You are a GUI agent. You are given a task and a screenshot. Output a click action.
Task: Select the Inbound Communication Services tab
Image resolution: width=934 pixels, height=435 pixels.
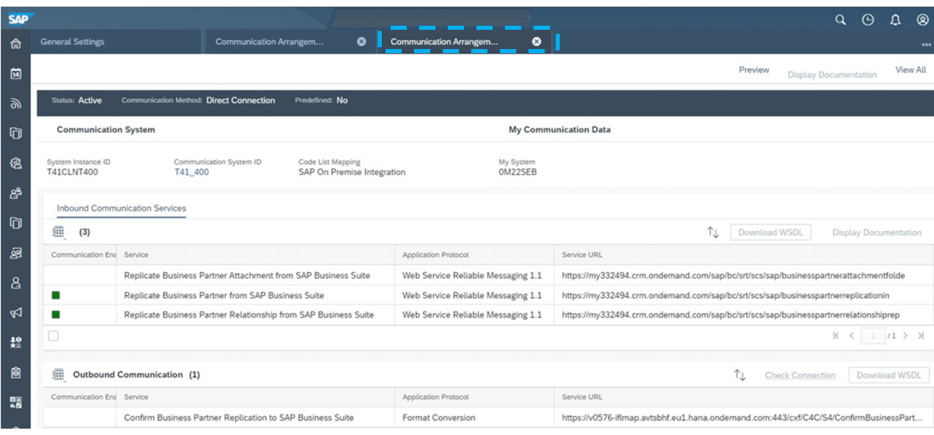pyautogui.click(x=121, y=208)
